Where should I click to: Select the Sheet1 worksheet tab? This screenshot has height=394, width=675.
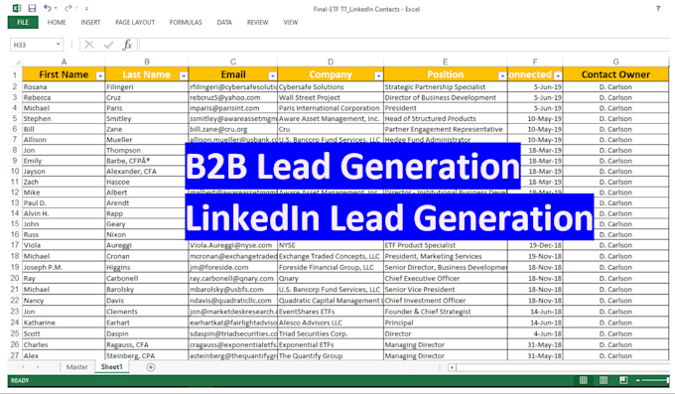click(x=112, y=367)
